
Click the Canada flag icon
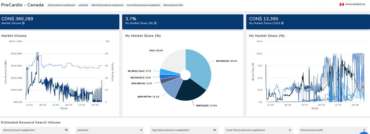point(341,4)
